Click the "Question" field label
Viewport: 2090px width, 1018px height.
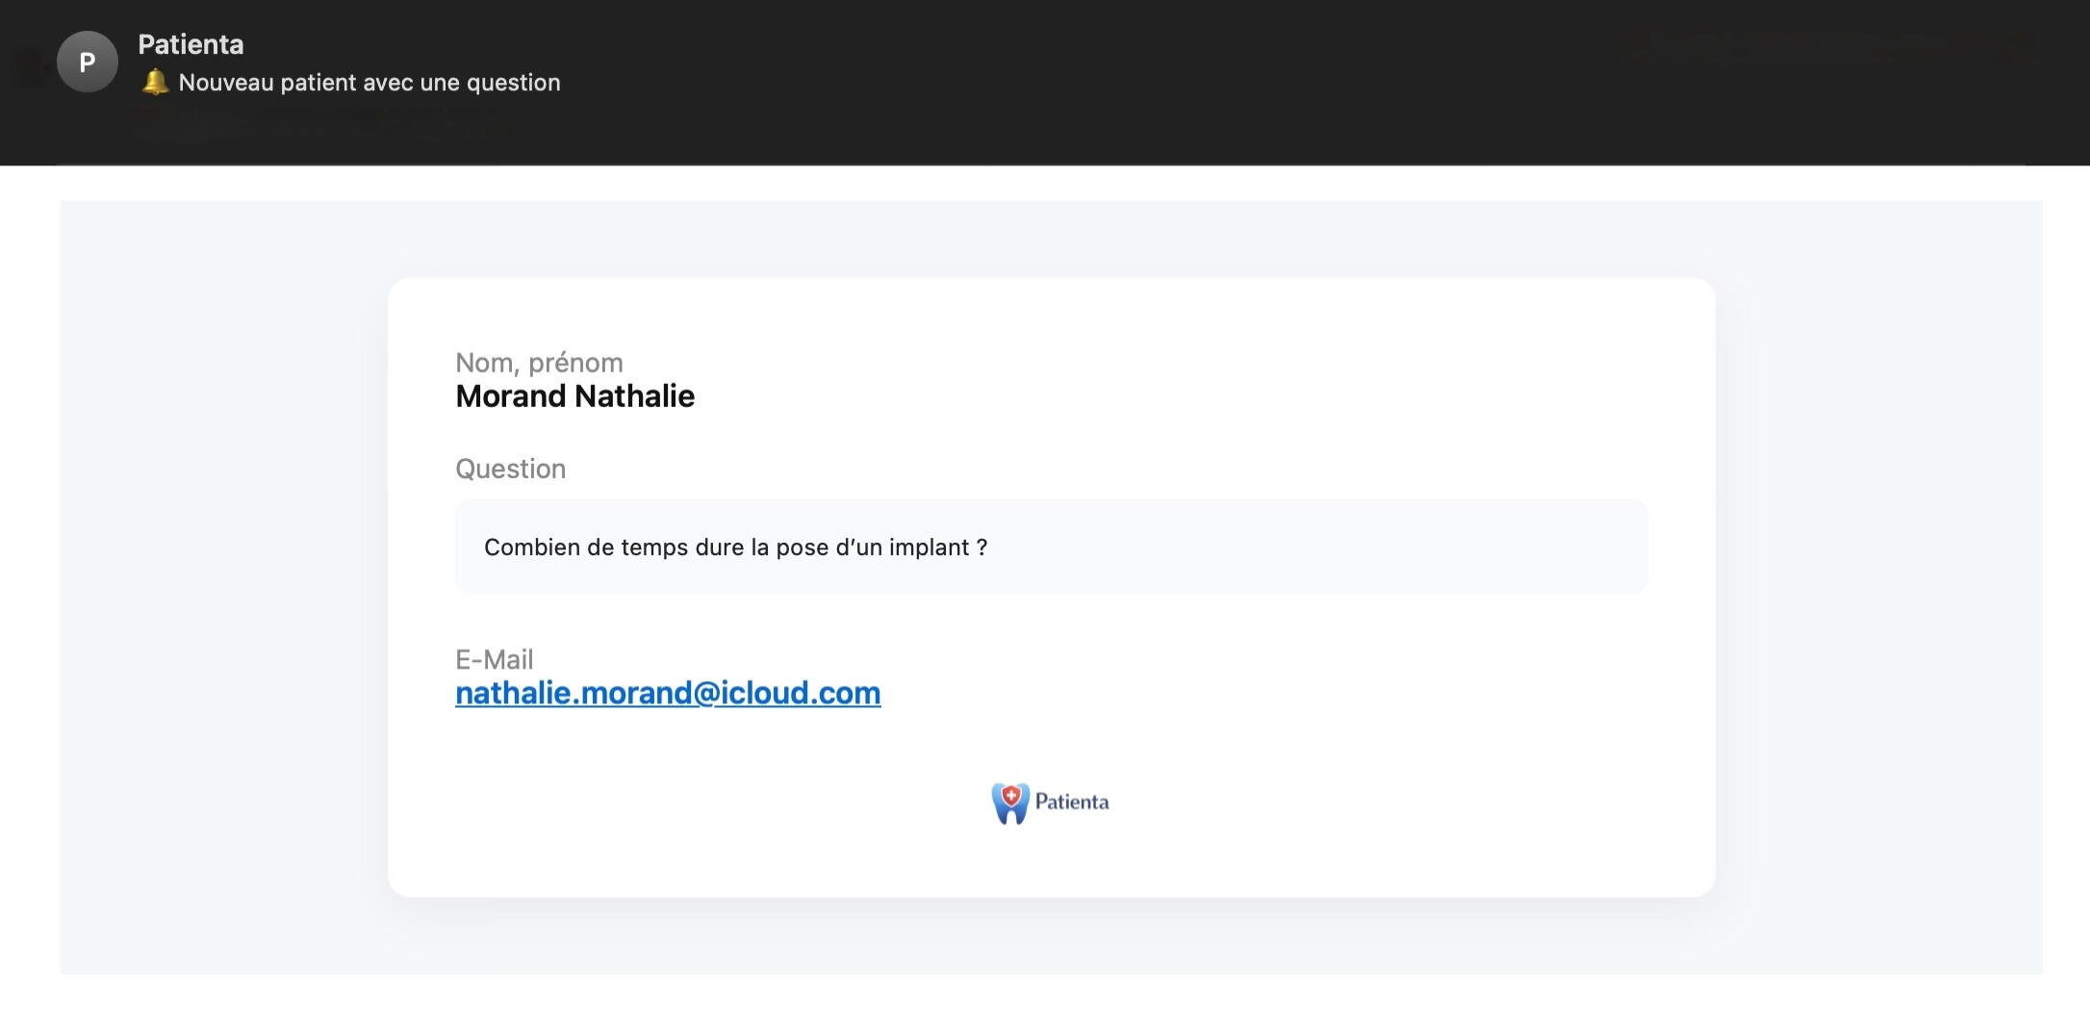(510, 469)
